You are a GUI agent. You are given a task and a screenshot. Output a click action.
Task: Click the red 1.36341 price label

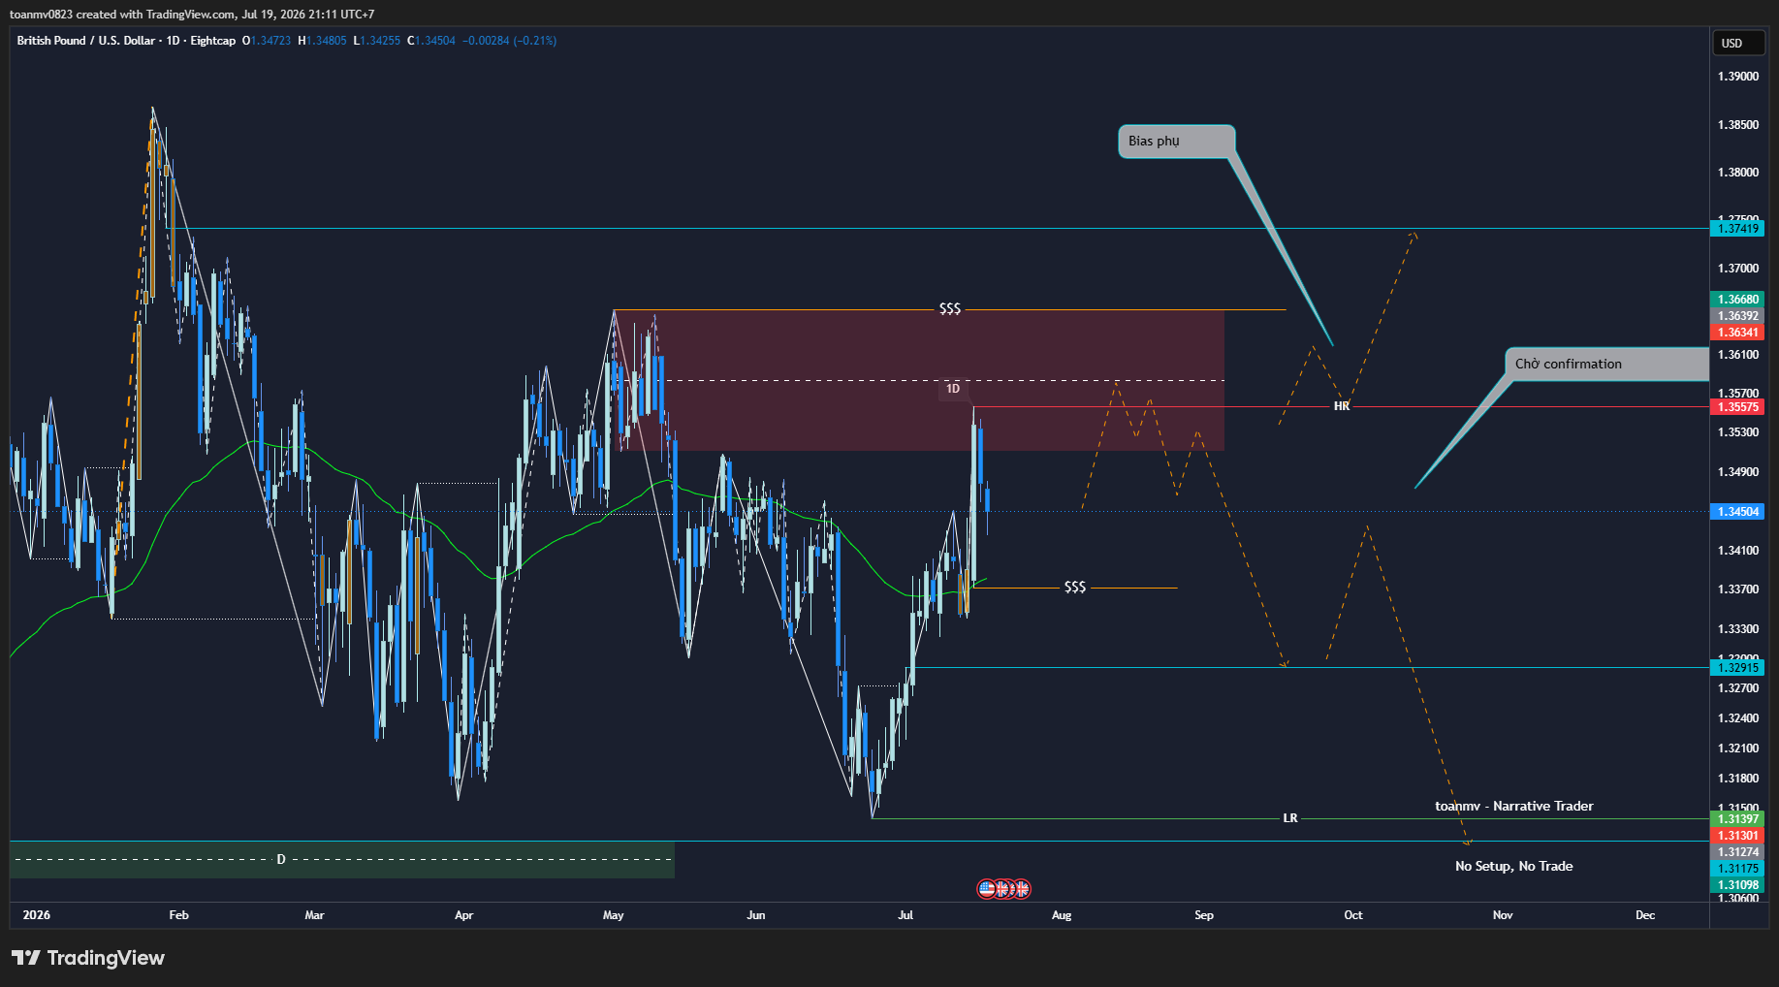coord(1737,333)
